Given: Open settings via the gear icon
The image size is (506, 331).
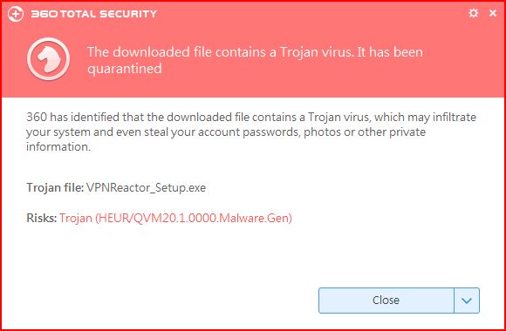Looking at the screenshot, I should point(473,13).
